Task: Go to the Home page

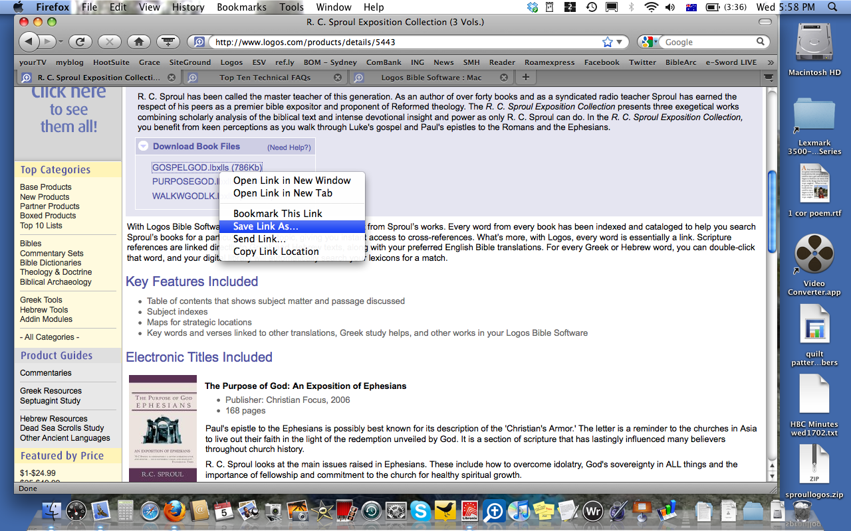Action: 138,42
